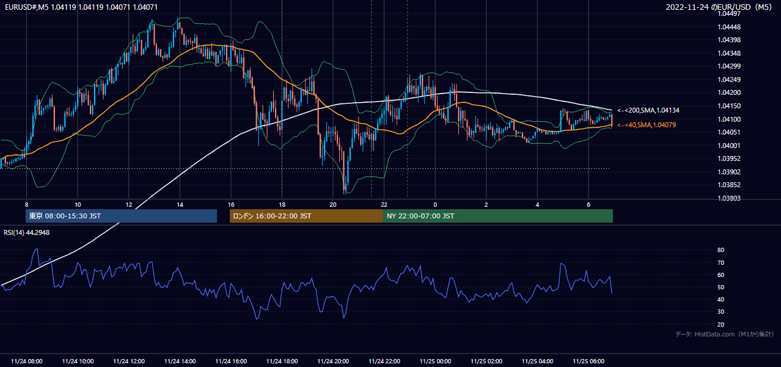Click the RSI(14) 44.2948 indicator label
The height and width of the screenshot is (367, 781).
click(27, 232)
